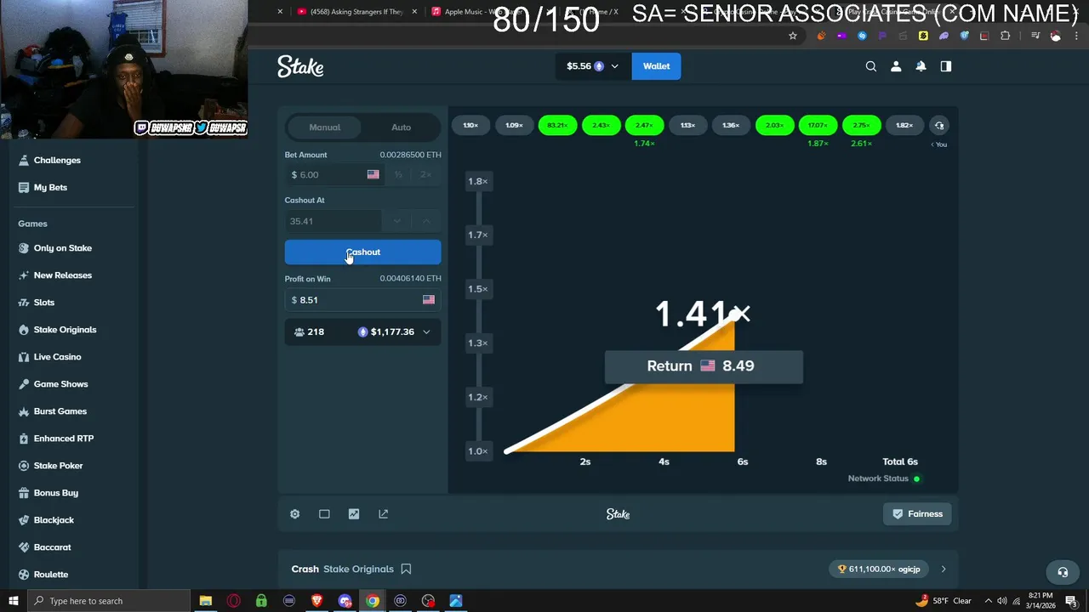The image size is (1089, 612).
Task: Open the crash history leaderboard icon
Action: point(939,126)
